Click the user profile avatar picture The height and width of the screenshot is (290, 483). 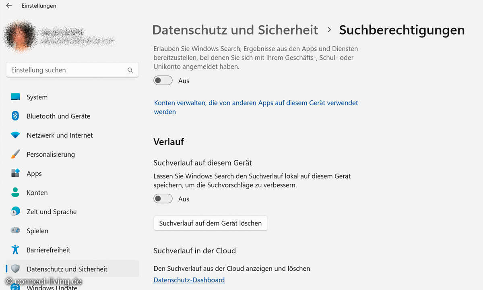(x=20, y=36)
